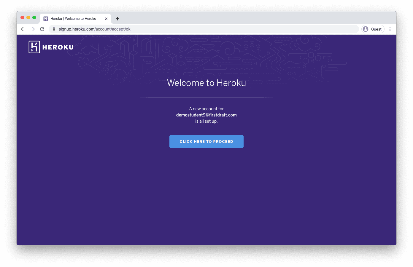Click the yellow macOS minimize button
The width and height of the screenshot is (413, 267).
pyautogui.click(x=28, y=17)
